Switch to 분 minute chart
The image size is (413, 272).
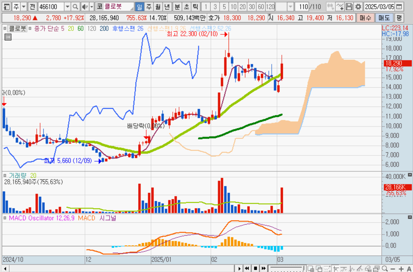pyautogui.click(x=177, y=7)
